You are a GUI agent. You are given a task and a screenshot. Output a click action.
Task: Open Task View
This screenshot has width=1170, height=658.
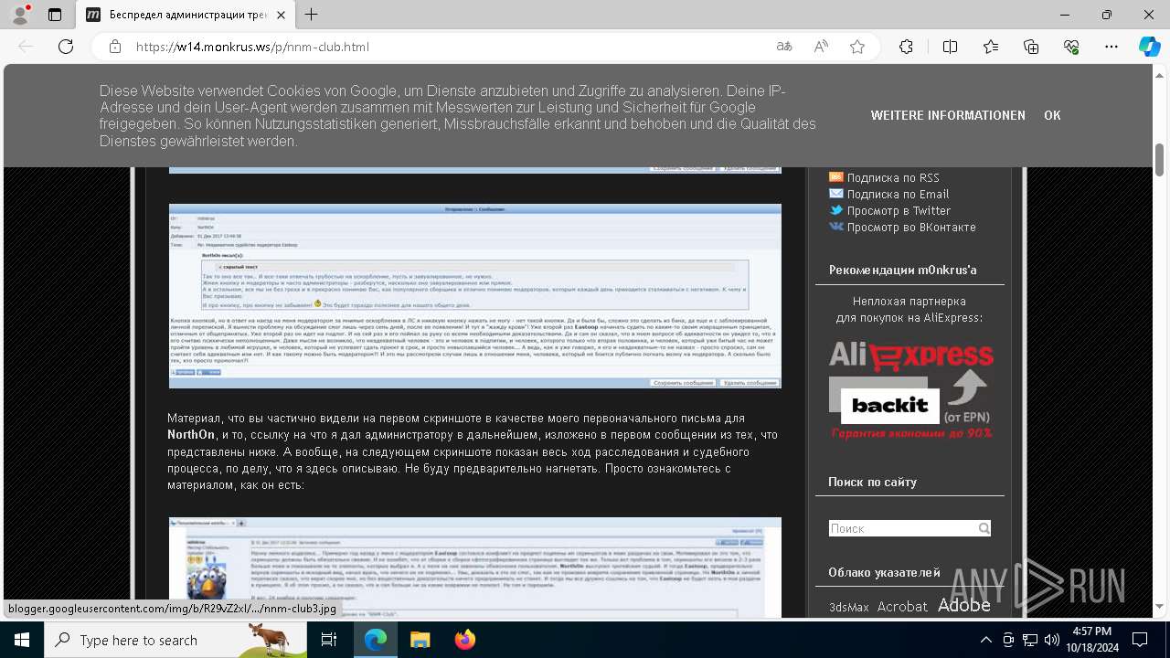[x=329, y=640]
